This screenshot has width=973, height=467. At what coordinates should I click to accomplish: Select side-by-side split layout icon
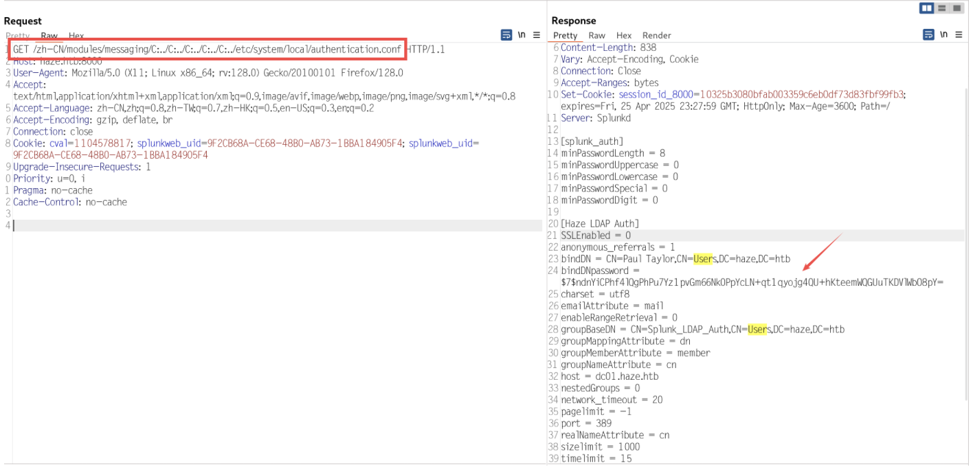point(926,8)
